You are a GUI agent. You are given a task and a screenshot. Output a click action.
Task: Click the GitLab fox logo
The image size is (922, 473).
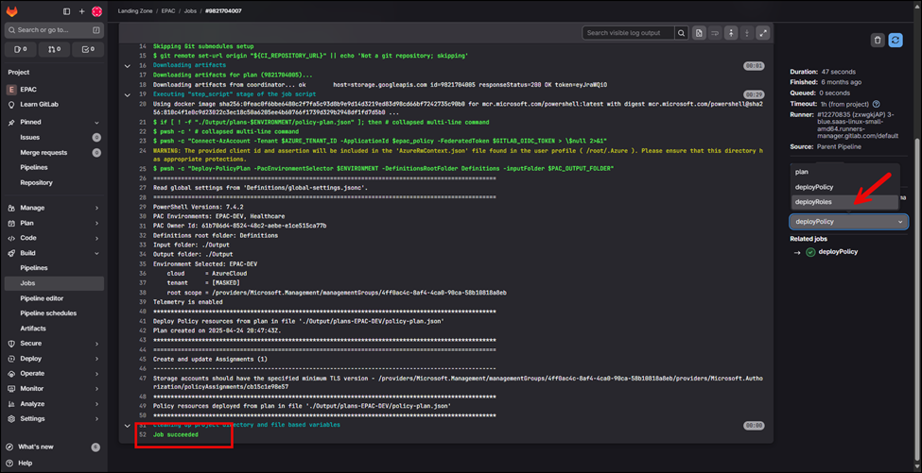click(11, 11)
